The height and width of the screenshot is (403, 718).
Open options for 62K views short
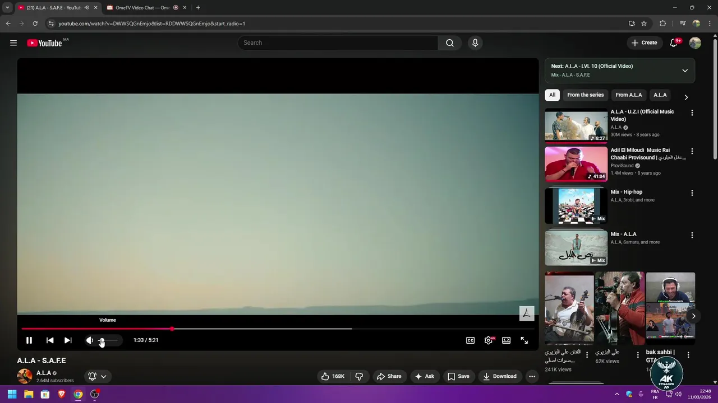(x=638, y=355)
